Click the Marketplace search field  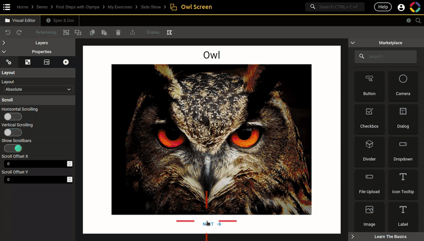pos(386,57)
